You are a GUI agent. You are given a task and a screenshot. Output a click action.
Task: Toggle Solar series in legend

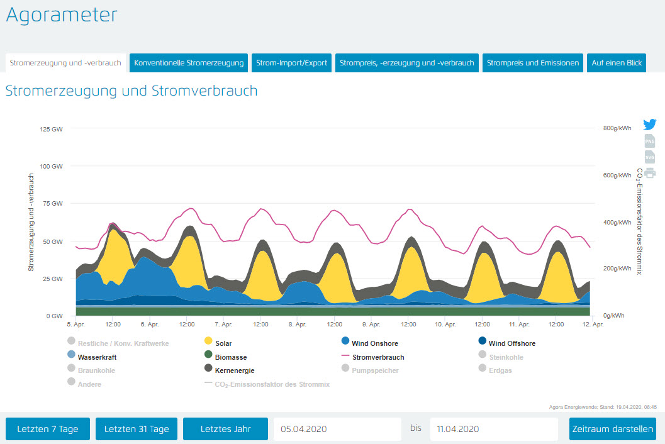(223, 343)
